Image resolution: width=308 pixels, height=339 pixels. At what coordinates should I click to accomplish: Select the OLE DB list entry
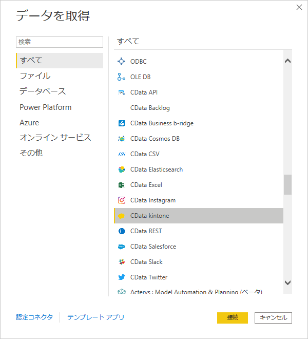(x=199, y=77)
